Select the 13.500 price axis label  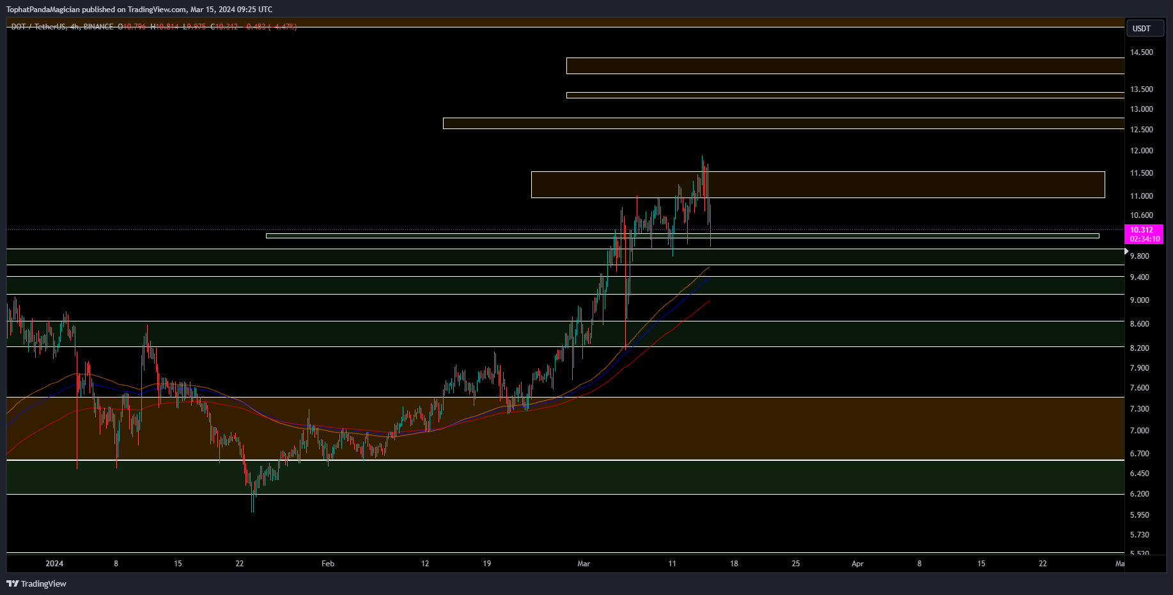pos(1142,89)
